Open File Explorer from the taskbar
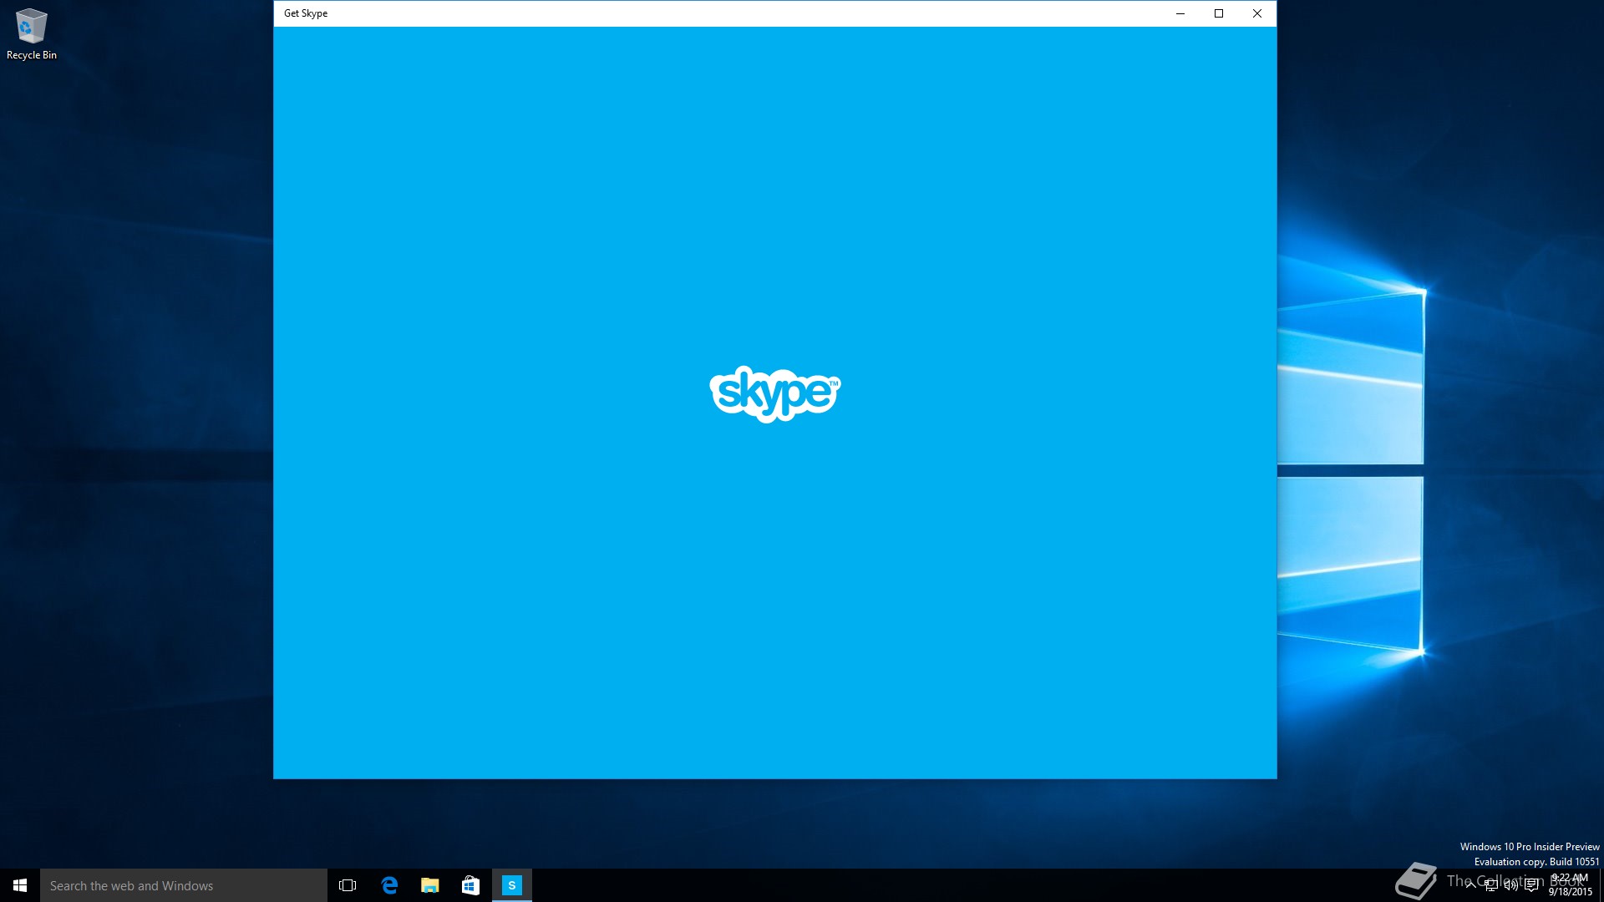The image size is (1604, 902). pyautogui.click(x=430, y=885)
